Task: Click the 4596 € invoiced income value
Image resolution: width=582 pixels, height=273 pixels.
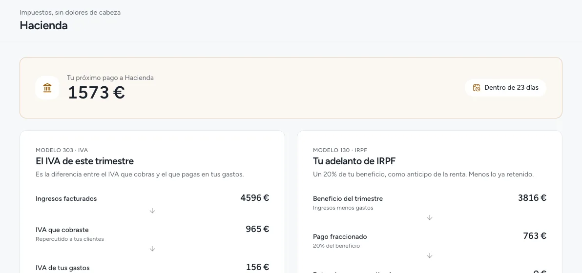Action: [x=255, y=198]
